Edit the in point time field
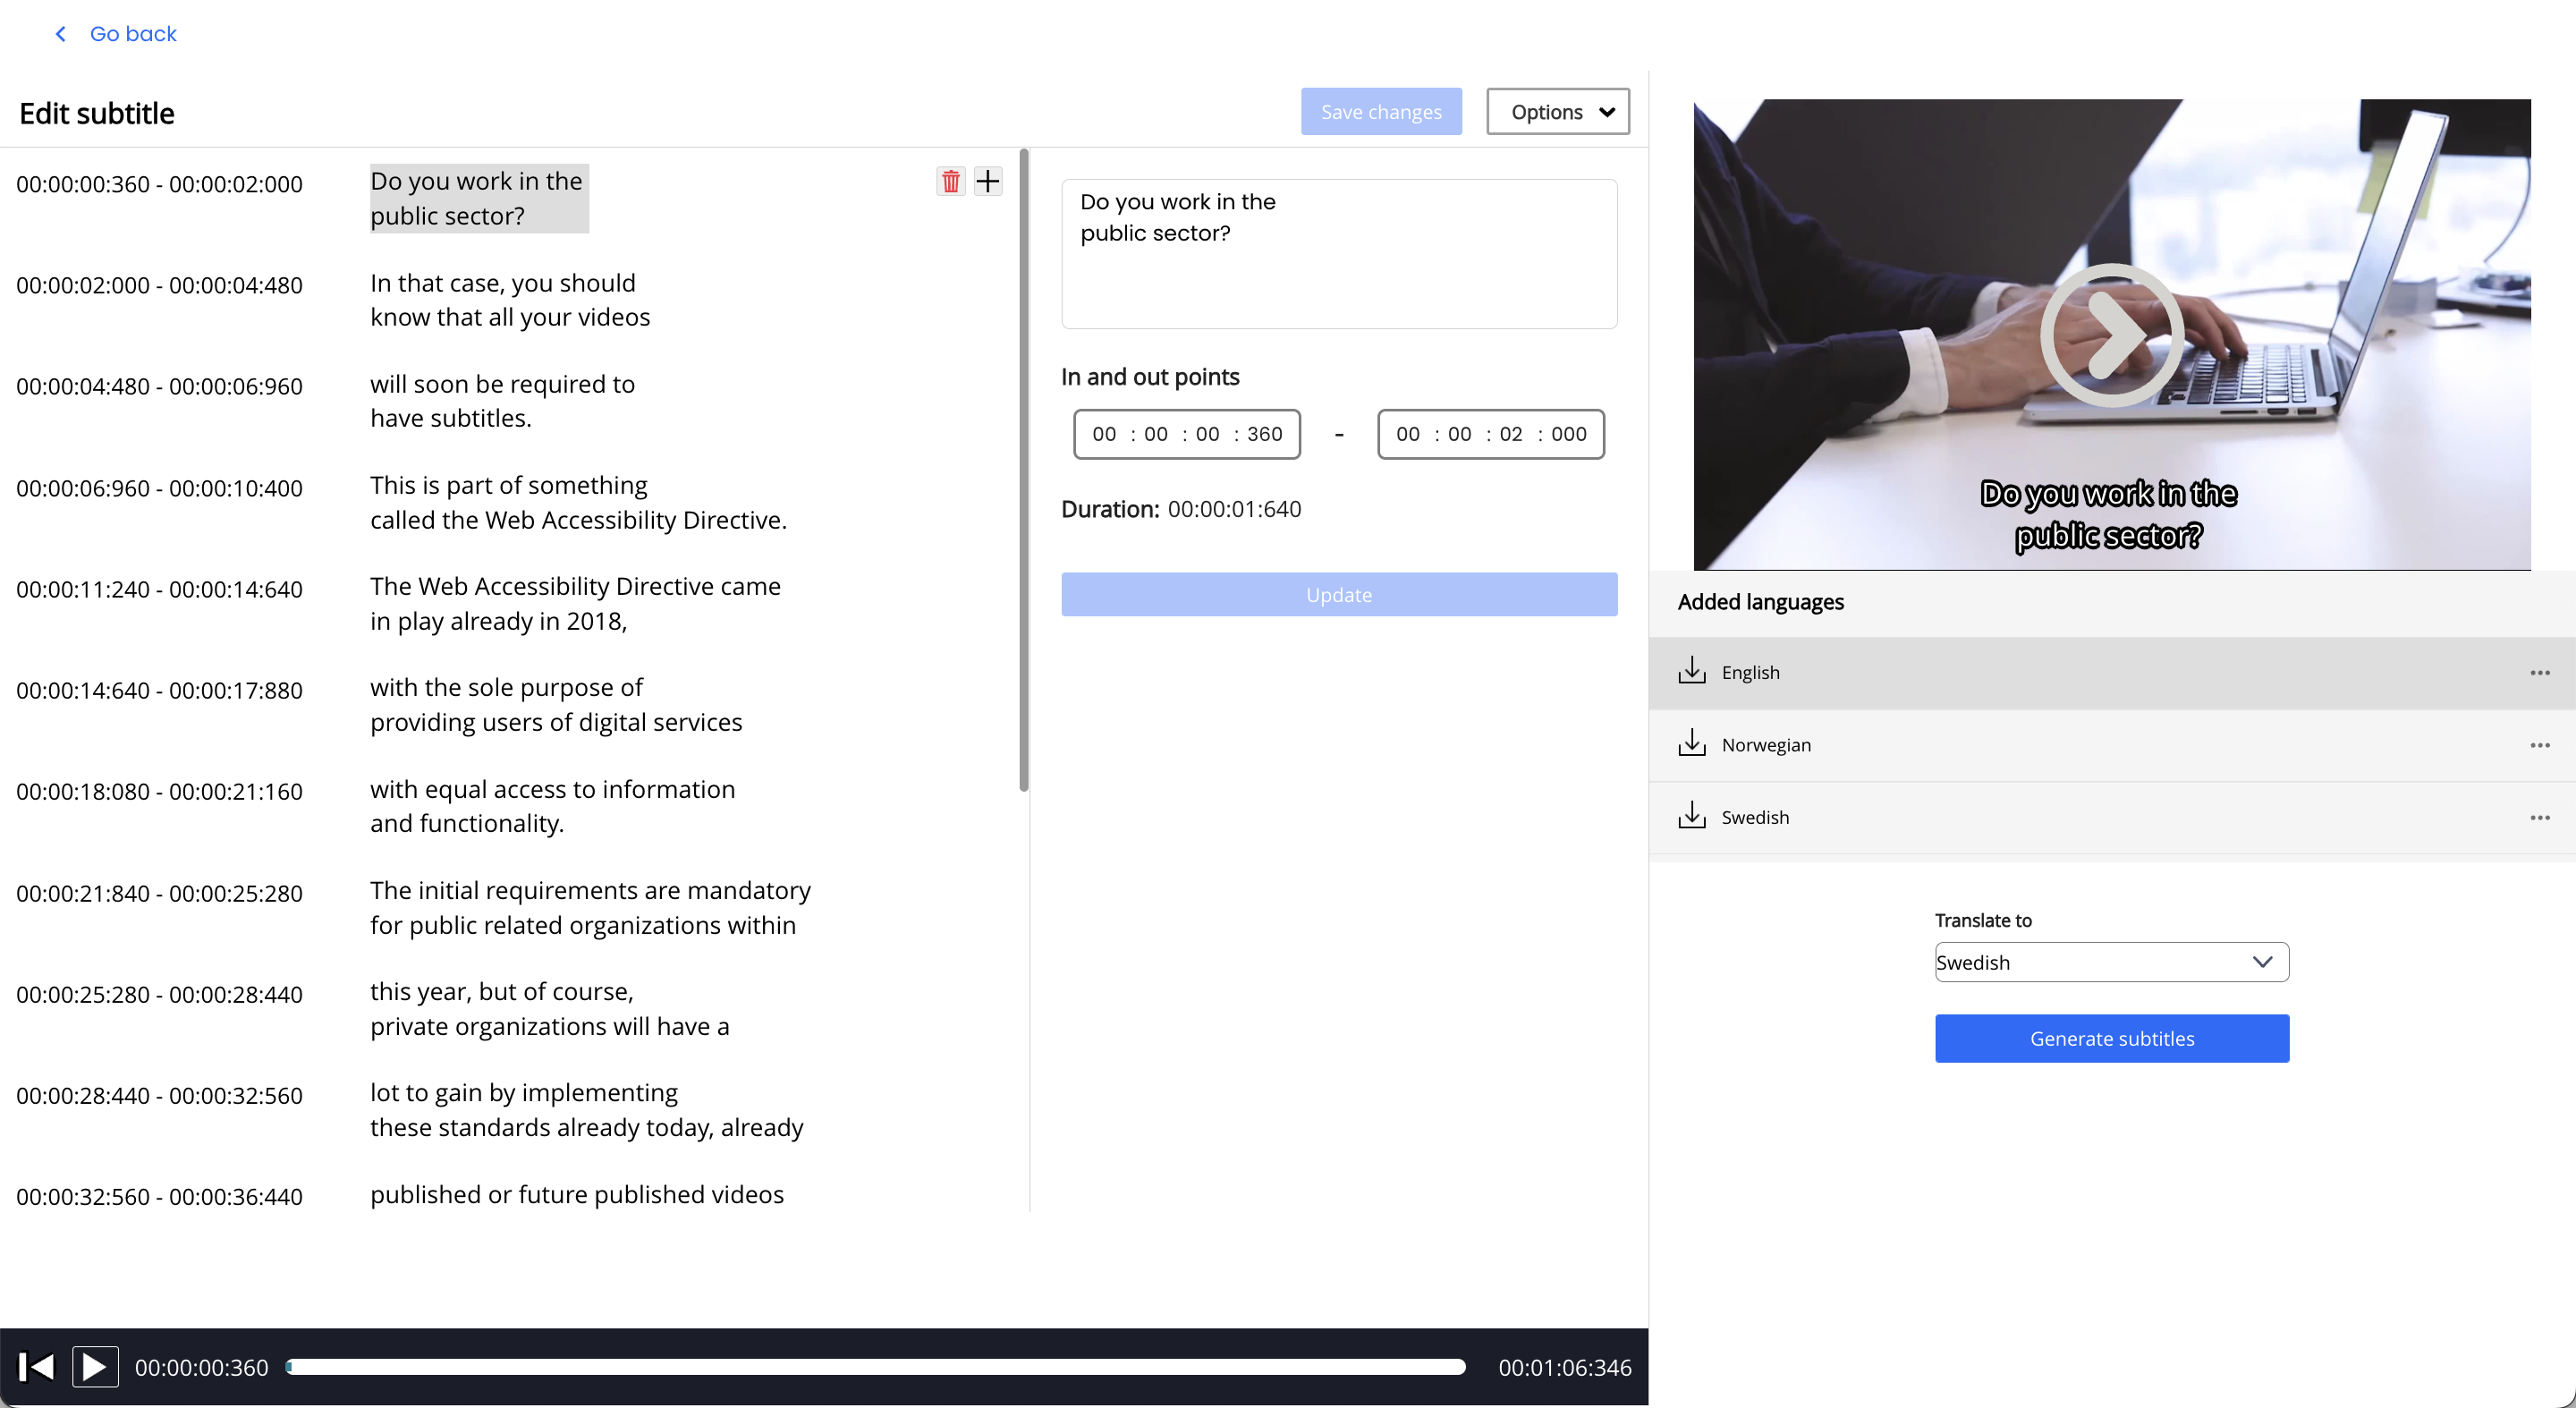This screenshot has height=1408, width=2576. coord(1186,434)
